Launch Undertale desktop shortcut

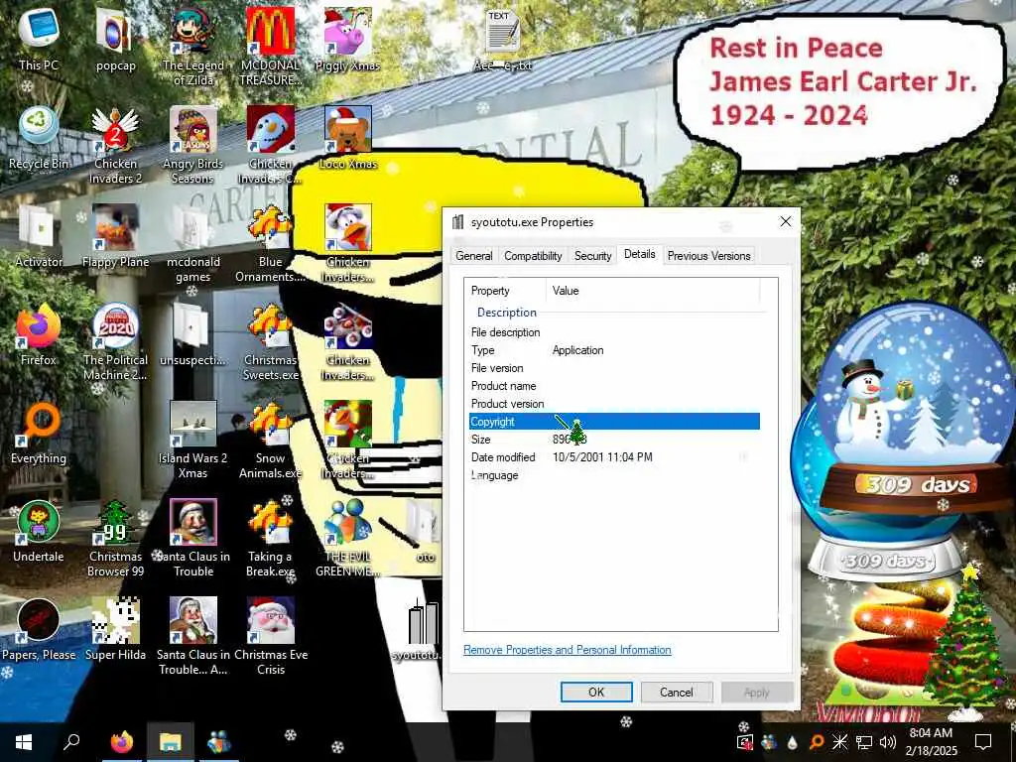coord(39,532)
